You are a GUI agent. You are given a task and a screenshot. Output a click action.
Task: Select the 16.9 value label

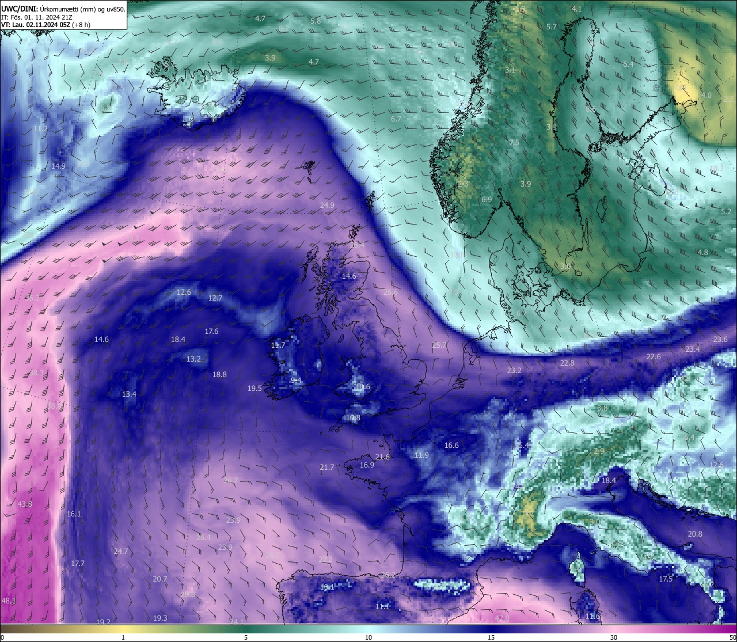[367, 465]
